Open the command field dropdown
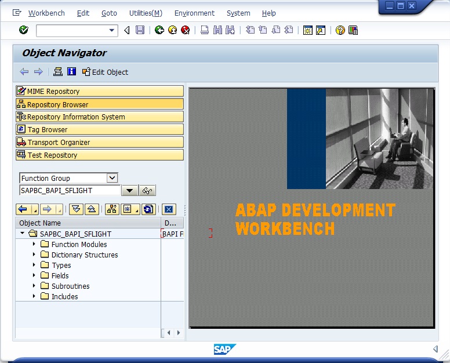Image resolution: width=450 pixels, height=363 pixels. (112, 30)
